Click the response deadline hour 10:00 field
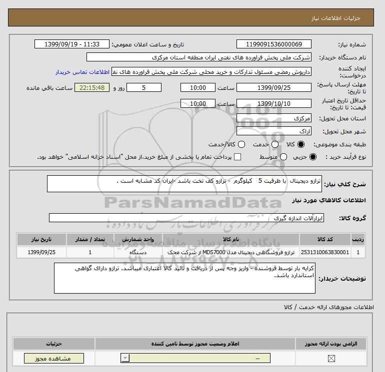The image size is (385, 372). coord(198,87)
